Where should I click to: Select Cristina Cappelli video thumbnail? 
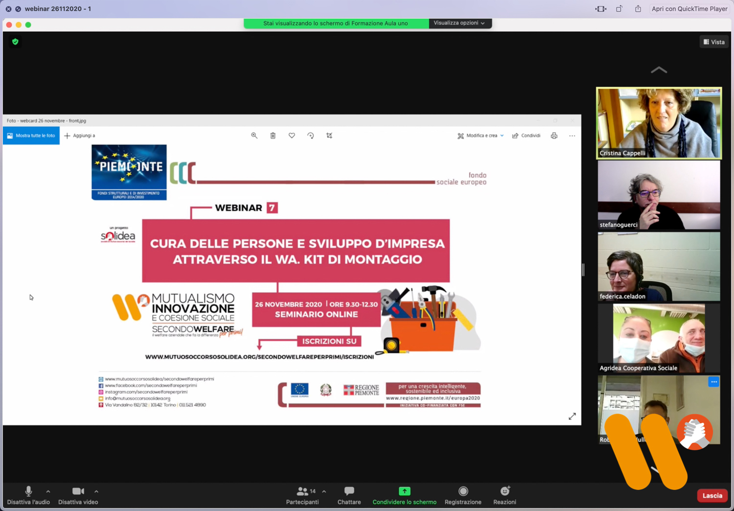[659, 123]
